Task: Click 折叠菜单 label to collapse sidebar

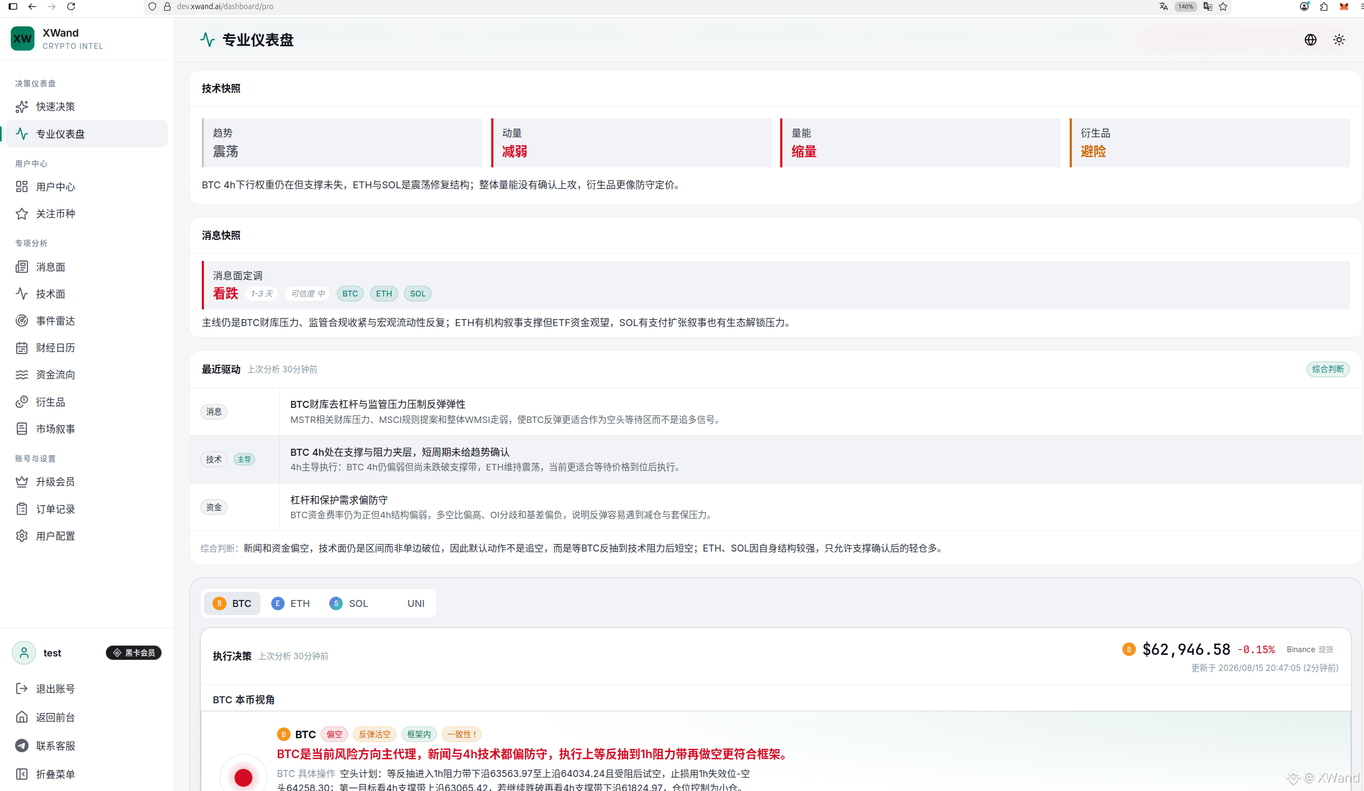Action: pyautogui.click(x=55, y=774)
